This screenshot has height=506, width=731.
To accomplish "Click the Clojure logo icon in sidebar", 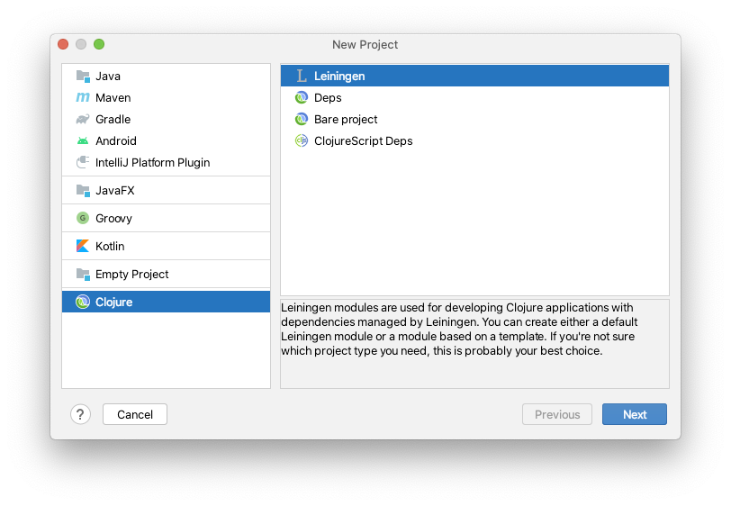I will (83, 303).
